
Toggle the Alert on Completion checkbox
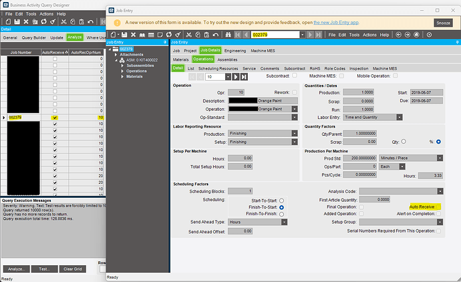coord(438,214)
